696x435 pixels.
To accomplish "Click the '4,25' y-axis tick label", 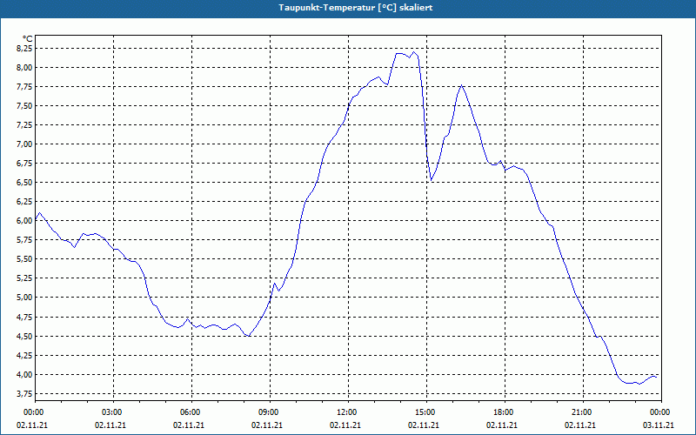I will pyautogui.click(x=25, y=355).
